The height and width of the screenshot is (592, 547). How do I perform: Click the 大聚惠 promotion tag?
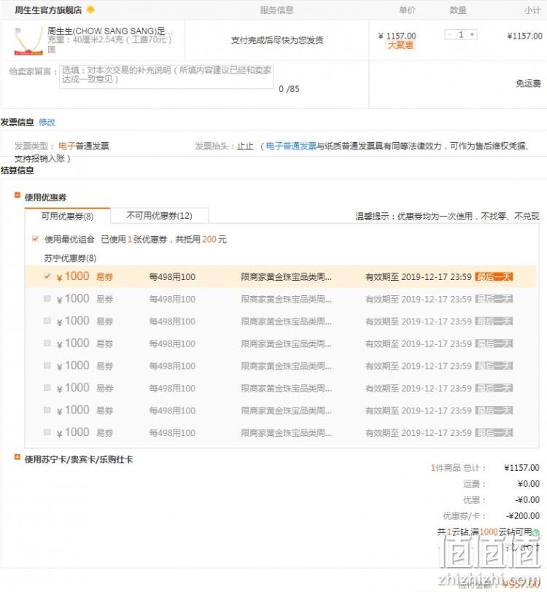[401, 45]
